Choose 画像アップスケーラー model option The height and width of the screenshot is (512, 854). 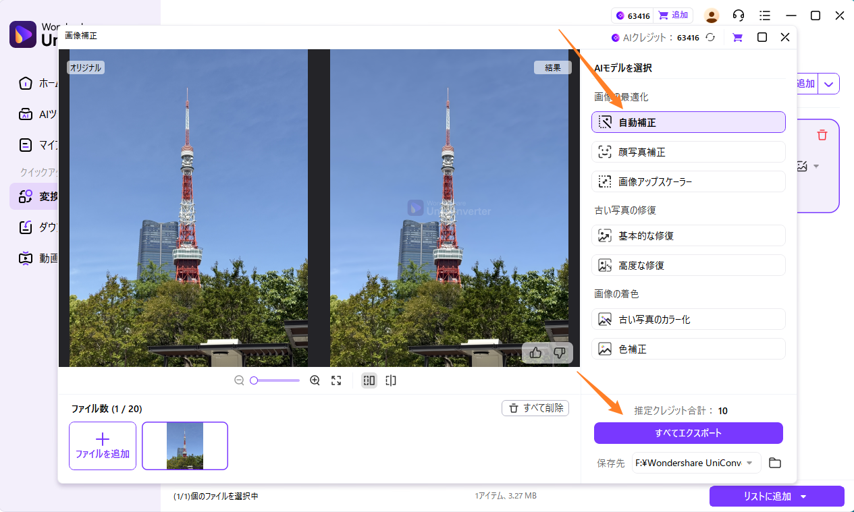coord(688,181)
